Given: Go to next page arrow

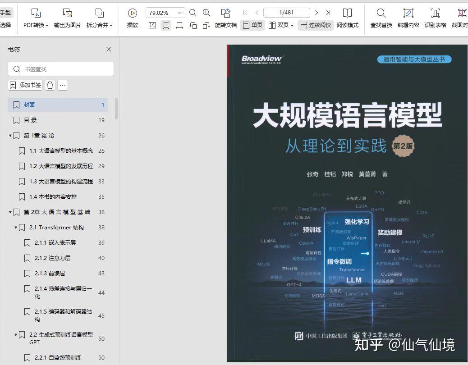Looking at the screenshot, I should pos(317,13).
